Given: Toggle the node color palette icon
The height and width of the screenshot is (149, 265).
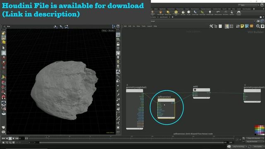Looking at the screenshot, I should (x=227, y=26).
